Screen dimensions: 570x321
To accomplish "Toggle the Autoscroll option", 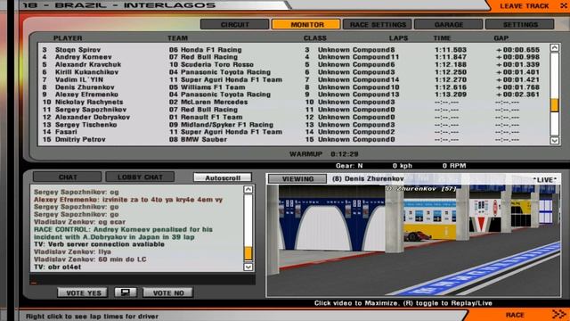I will [223, 177].
